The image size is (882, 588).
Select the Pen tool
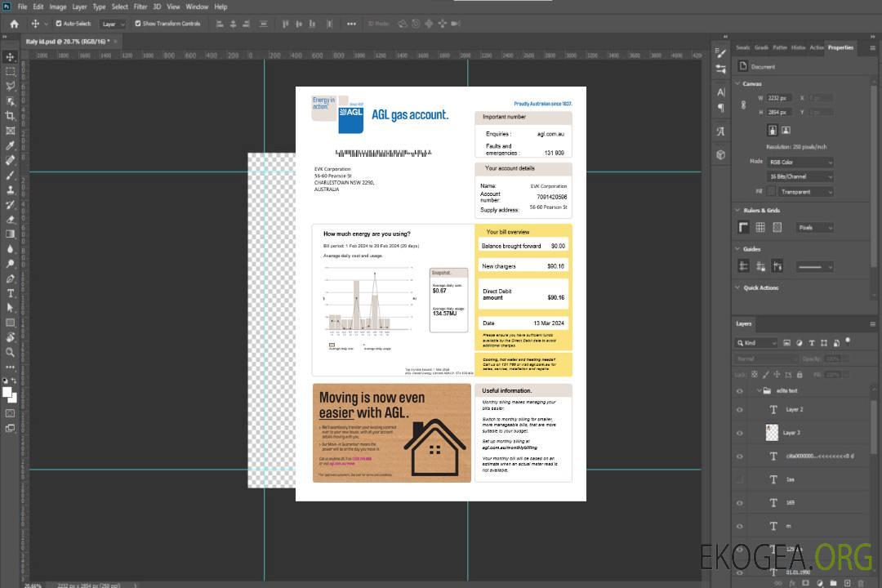(x=11, y=278)
